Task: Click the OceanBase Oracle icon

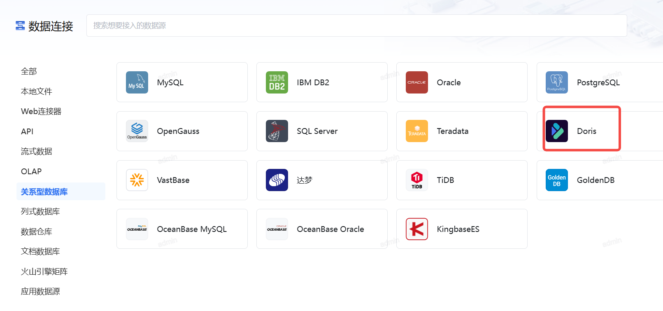Action: 277,229
